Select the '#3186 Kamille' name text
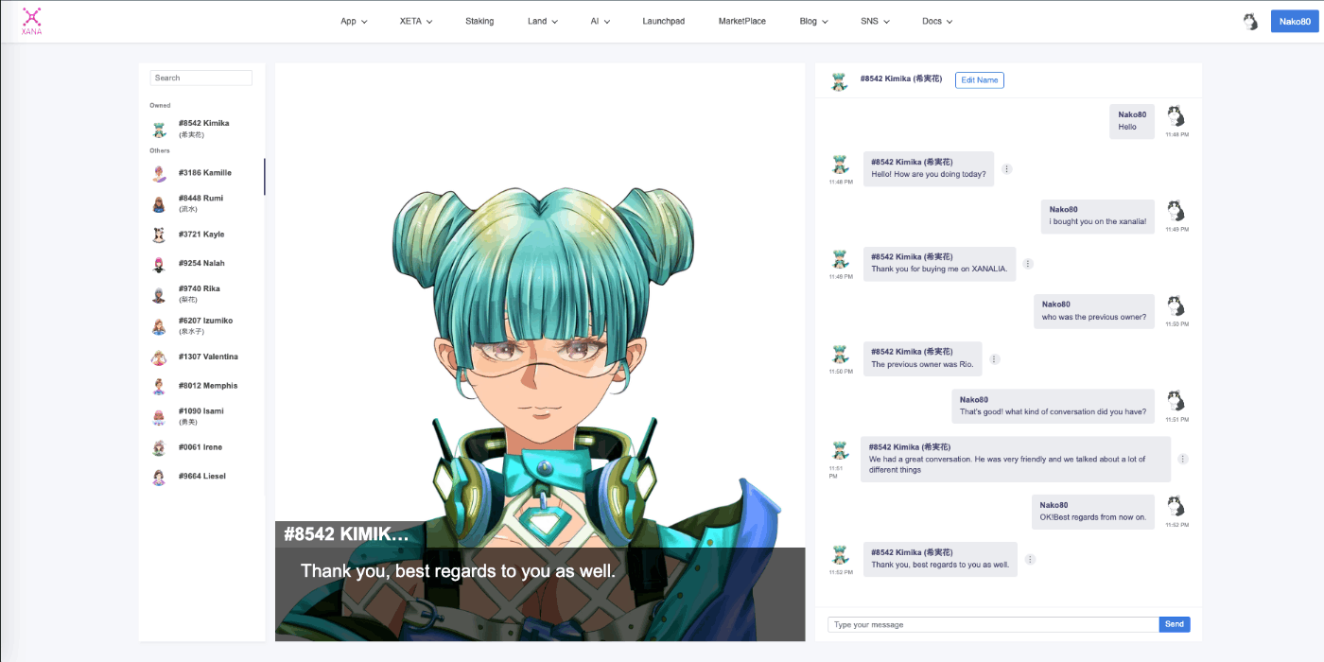Image resolution: width=1324 pixels, height=662 pixels. 205,173
